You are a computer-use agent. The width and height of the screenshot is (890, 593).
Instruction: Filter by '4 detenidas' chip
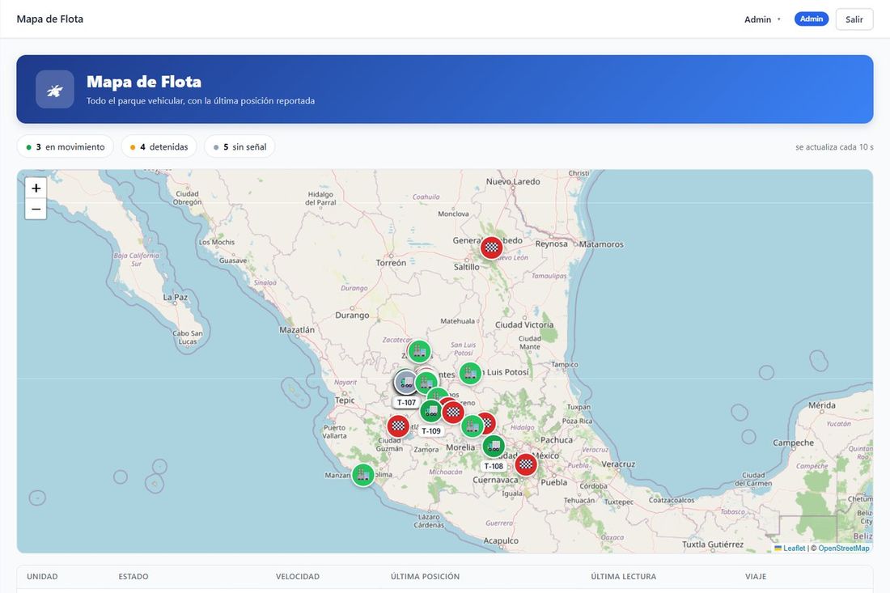159,147
